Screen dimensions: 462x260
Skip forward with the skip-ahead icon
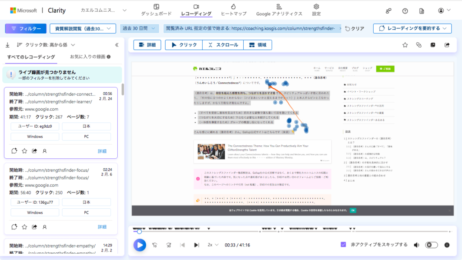(169, 245)
